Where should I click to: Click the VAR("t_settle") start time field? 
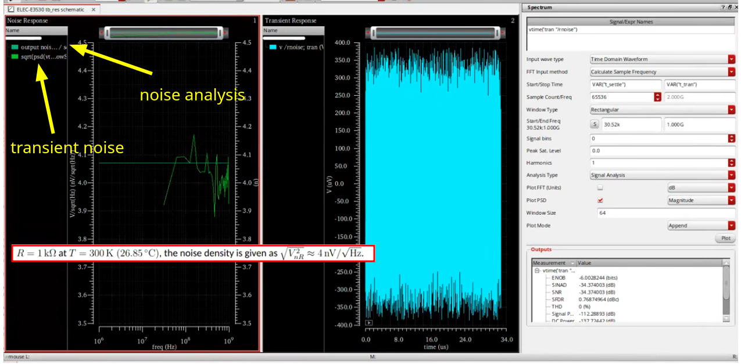(x=625, y=84)
